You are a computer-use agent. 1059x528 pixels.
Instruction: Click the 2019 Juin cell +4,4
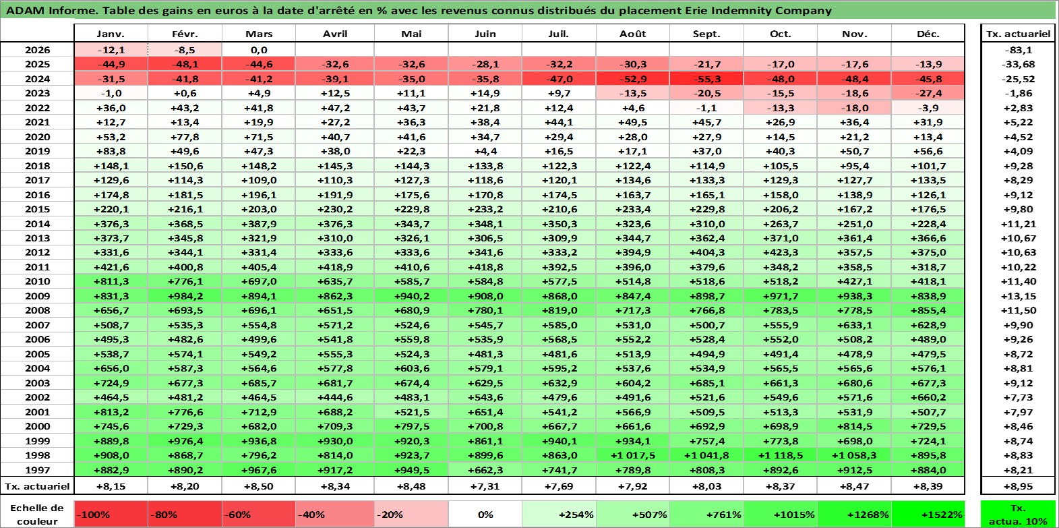(485, 151)
